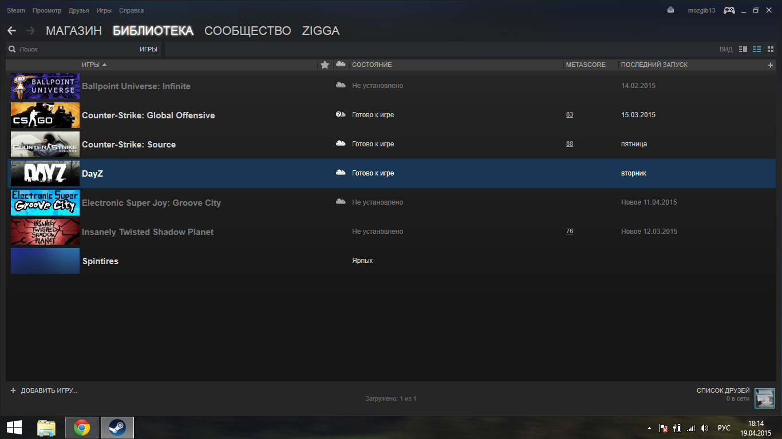The width and height of the screenshot is (782, 439).
Task: Click cloud icon for Electronic Super Joy
Action: click(x=341, y=202)
